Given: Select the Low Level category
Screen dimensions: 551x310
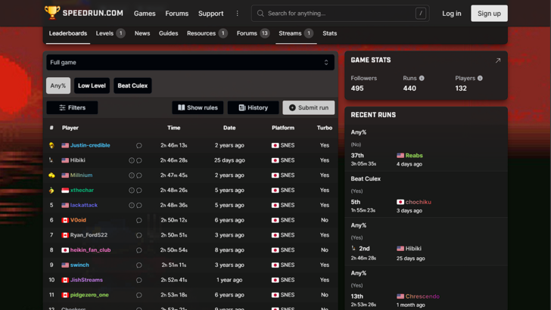Looking at the screenshot, I should [x=92, y=85].
